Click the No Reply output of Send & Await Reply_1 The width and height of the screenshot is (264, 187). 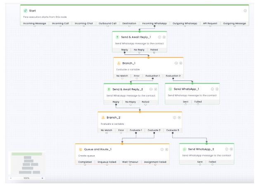pos(139,50)
